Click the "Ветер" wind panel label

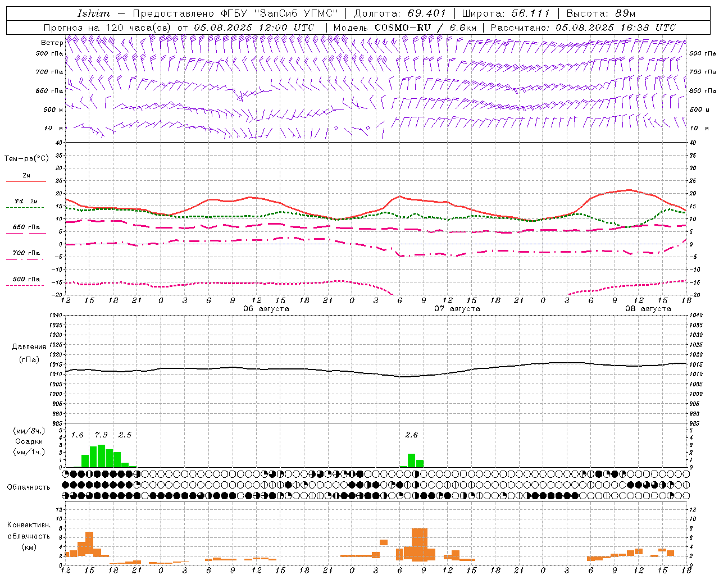[52, 43]
